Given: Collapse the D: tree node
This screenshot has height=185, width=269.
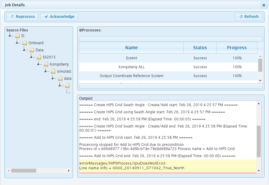Looking at the screenshot, I should [x=10, y=36].
